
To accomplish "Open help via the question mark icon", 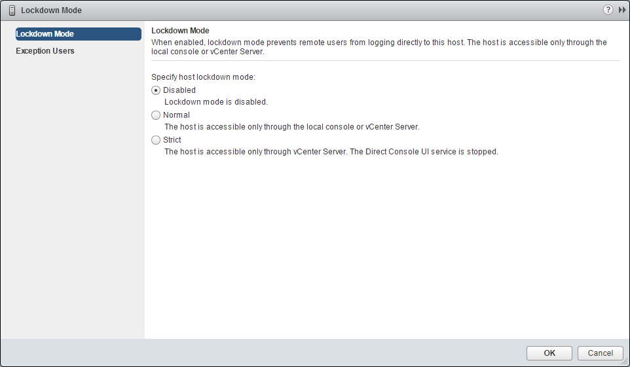I will 608,10.
